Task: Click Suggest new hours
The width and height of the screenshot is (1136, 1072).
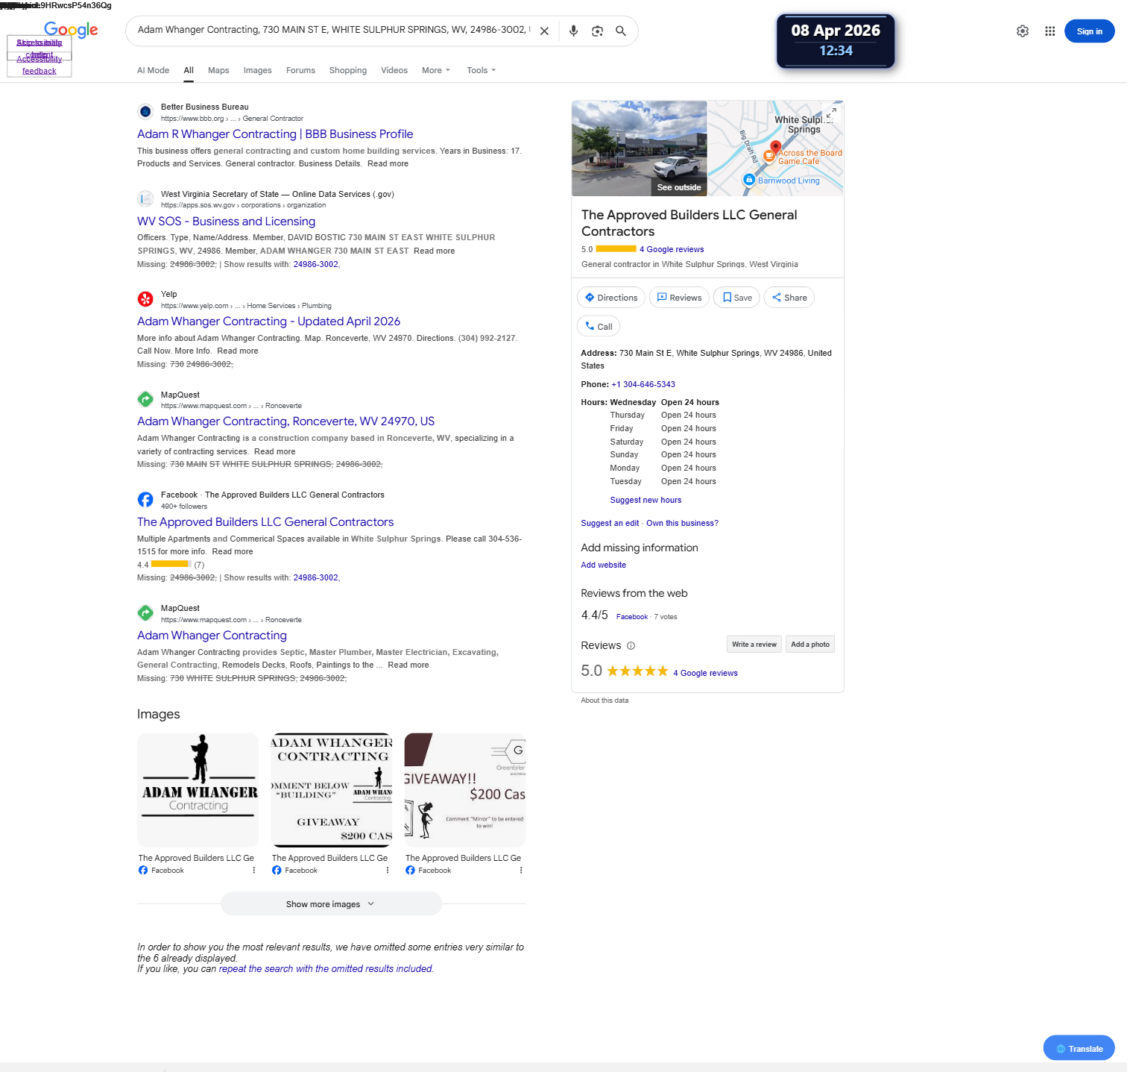Action: [646, 501]
